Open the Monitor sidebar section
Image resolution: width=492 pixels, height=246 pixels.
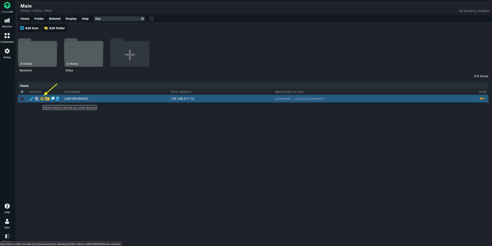click(7, 22)
